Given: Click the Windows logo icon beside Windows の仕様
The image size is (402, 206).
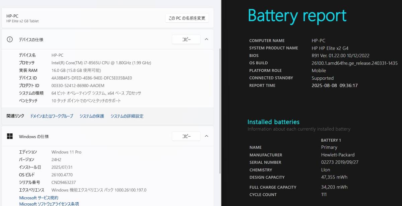Looking at the screenshot, I should [10, 136].
